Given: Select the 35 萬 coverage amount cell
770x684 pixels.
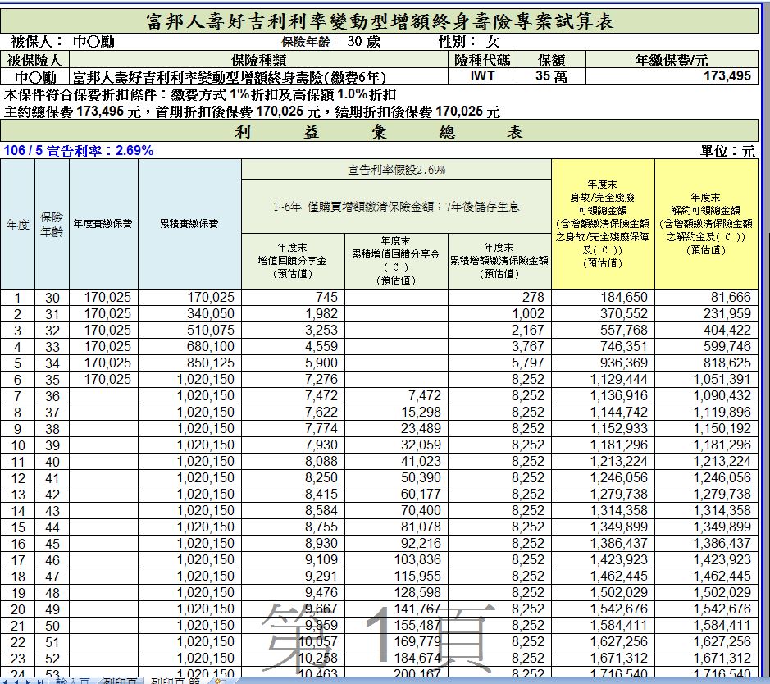Looking at the screenshot, I should point(551,76).
